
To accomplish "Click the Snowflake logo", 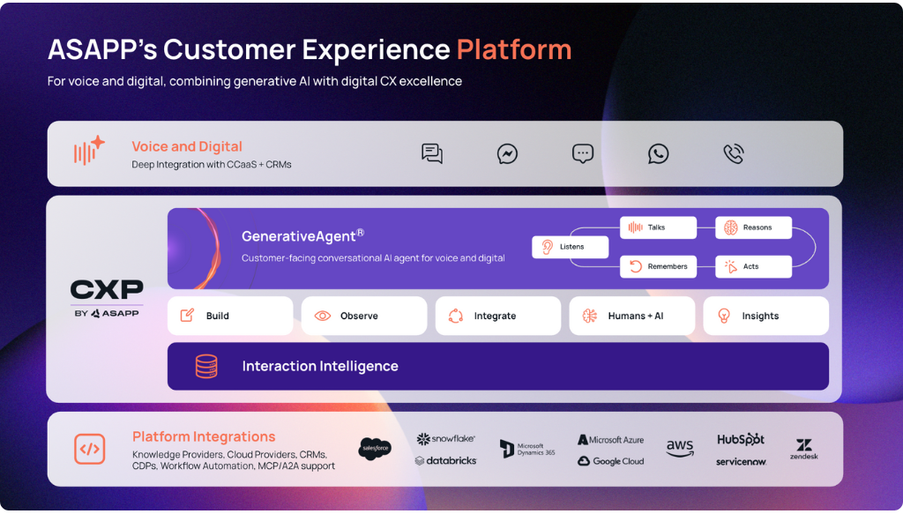I will 445,439.
